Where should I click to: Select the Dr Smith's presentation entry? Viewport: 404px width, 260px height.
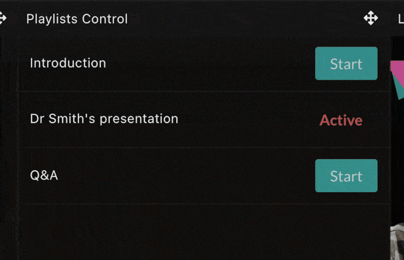click(x=104, y=119)
